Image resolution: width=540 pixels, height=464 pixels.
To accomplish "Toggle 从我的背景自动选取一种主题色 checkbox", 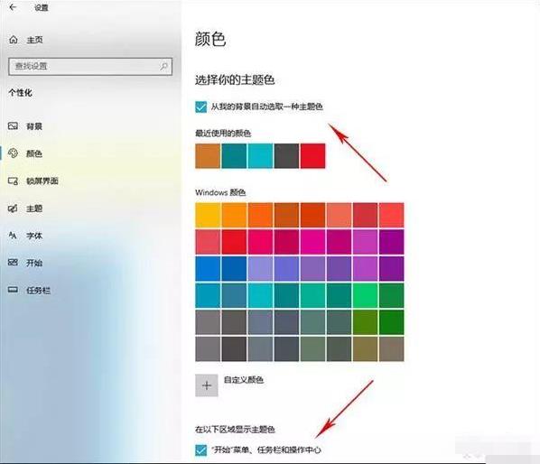I will [200, 107].
